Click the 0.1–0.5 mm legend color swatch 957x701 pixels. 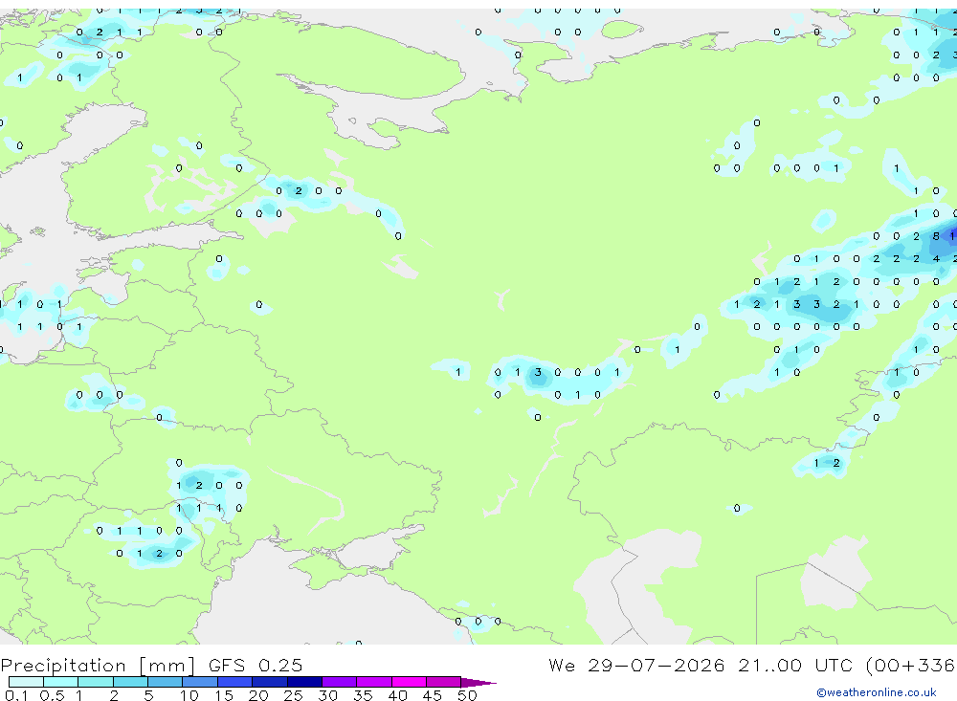pyautogui.click(x=26, y=682)
